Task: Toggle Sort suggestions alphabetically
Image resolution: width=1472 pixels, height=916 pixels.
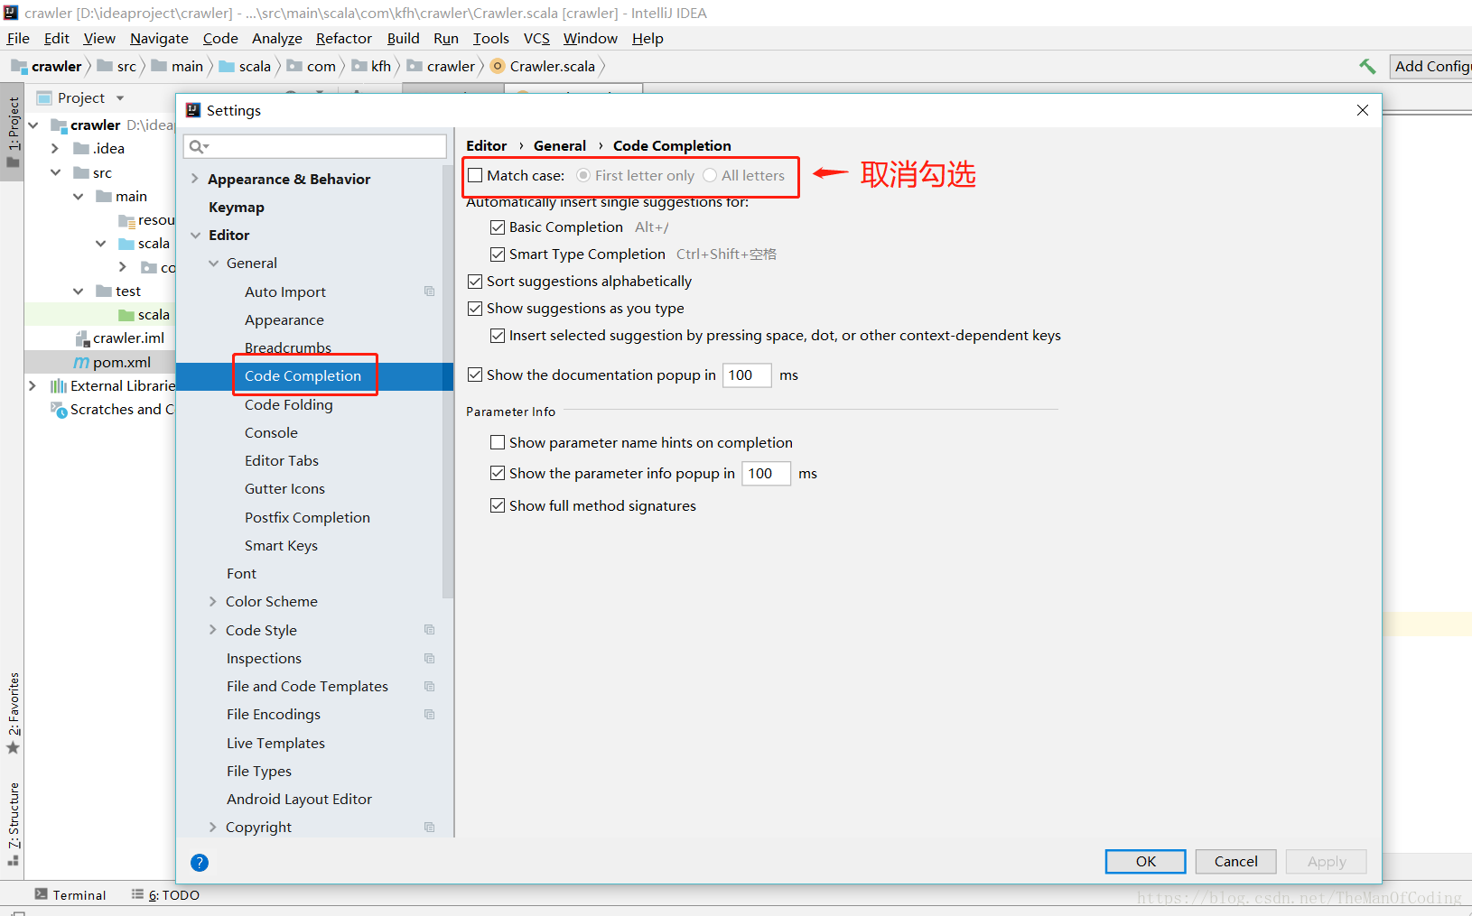Action: click(475, 282)
